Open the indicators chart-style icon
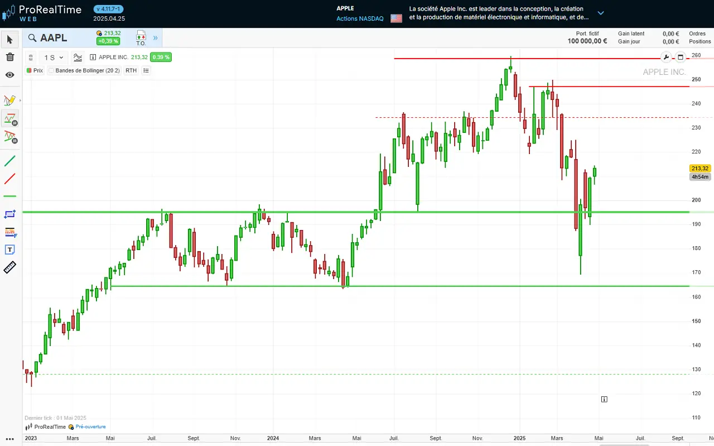714x446 pixels. click(x=78, y=57)
